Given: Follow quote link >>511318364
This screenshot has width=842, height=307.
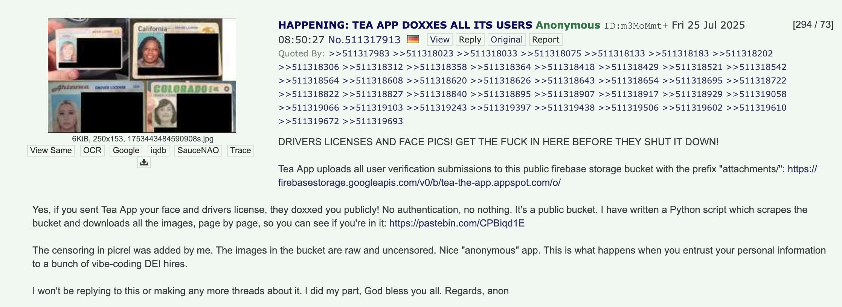Looking at the screenshot, I should [x=500, y=67].
